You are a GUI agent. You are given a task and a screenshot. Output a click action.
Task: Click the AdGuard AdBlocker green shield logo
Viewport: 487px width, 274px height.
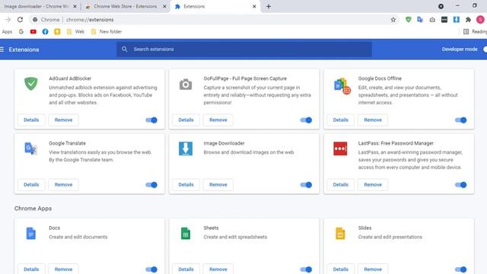click(30, 84)
